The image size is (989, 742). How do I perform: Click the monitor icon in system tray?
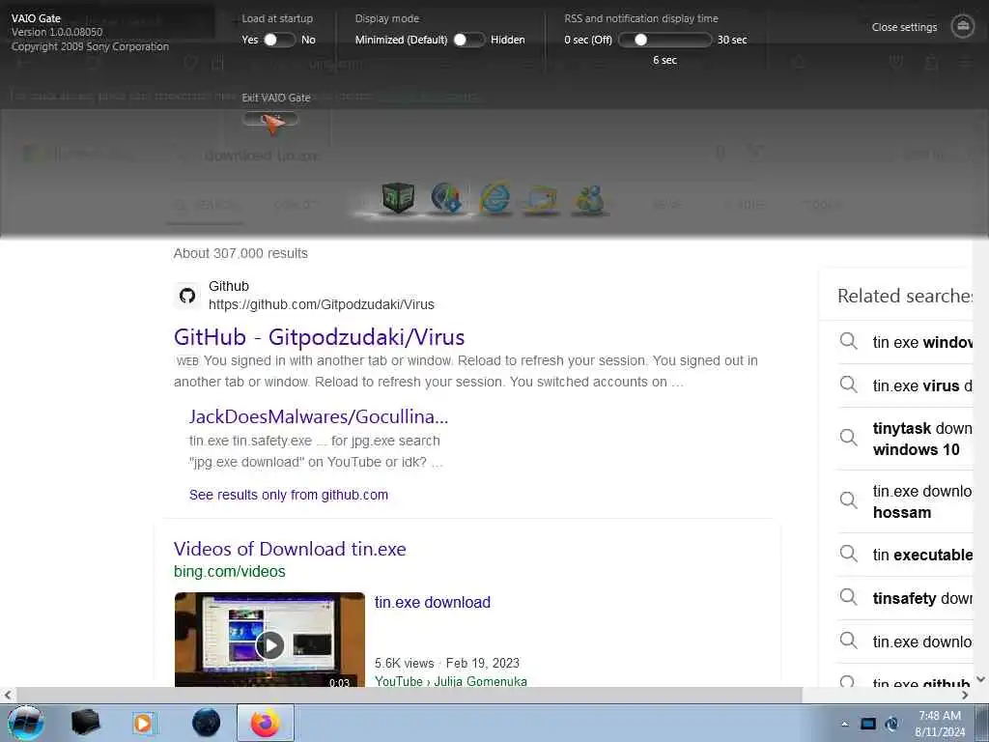click(868, 724)
